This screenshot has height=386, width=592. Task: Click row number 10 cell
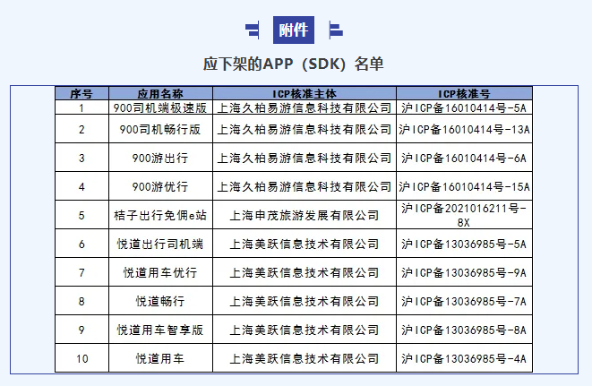tap(82, 358)
